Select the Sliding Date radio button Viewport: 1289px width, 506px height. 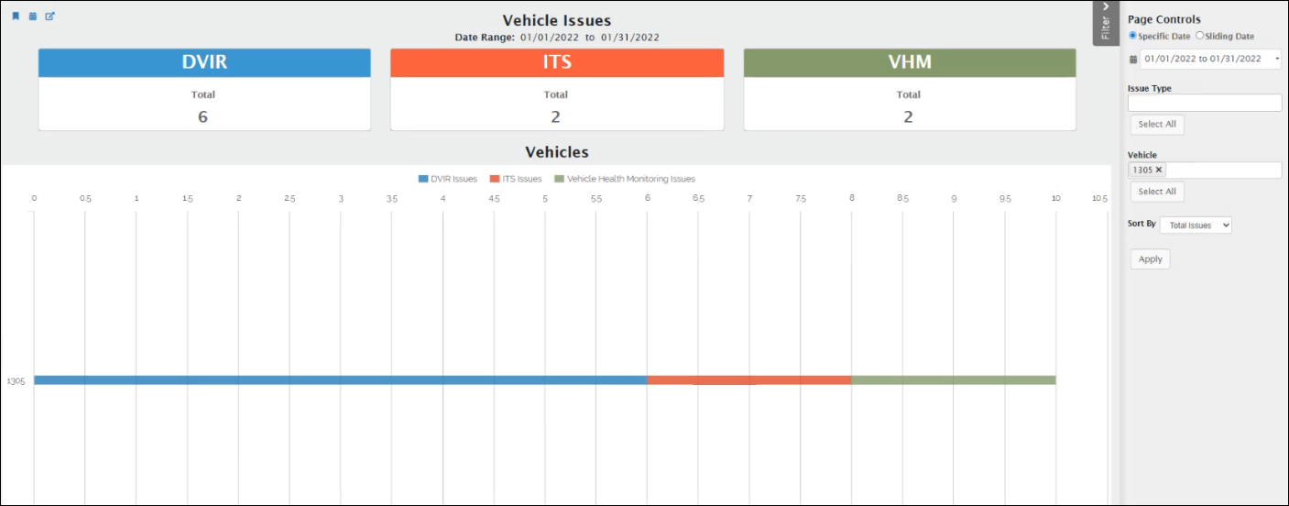click(x=1199, y=36)
